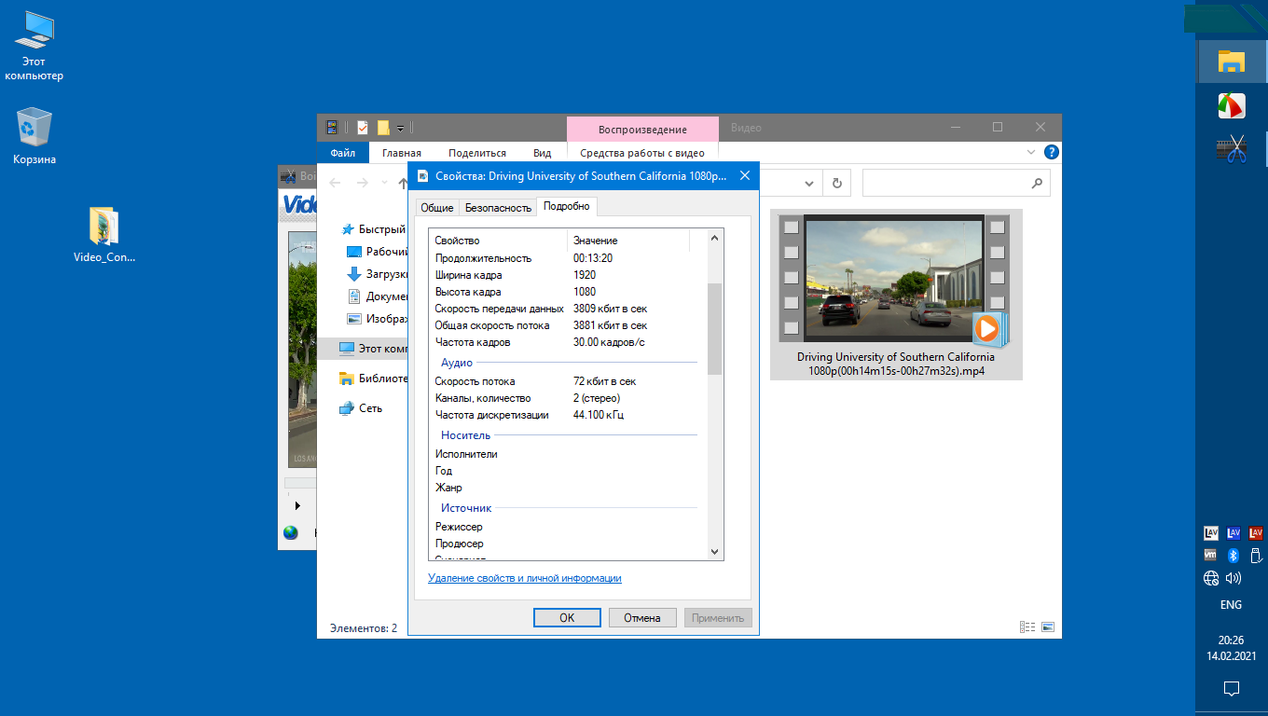Open the Файл menu in Explorer
This screenshot has height=716, width=1268.
point(342,153)
